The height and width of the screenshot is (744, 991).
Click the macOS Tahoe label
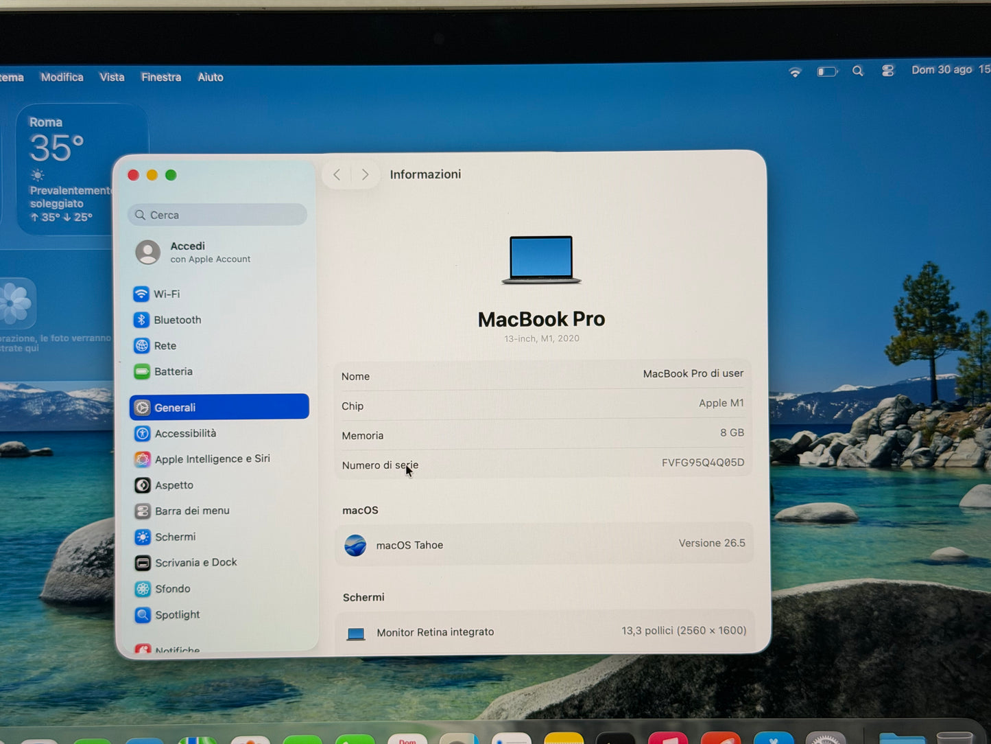409,545
